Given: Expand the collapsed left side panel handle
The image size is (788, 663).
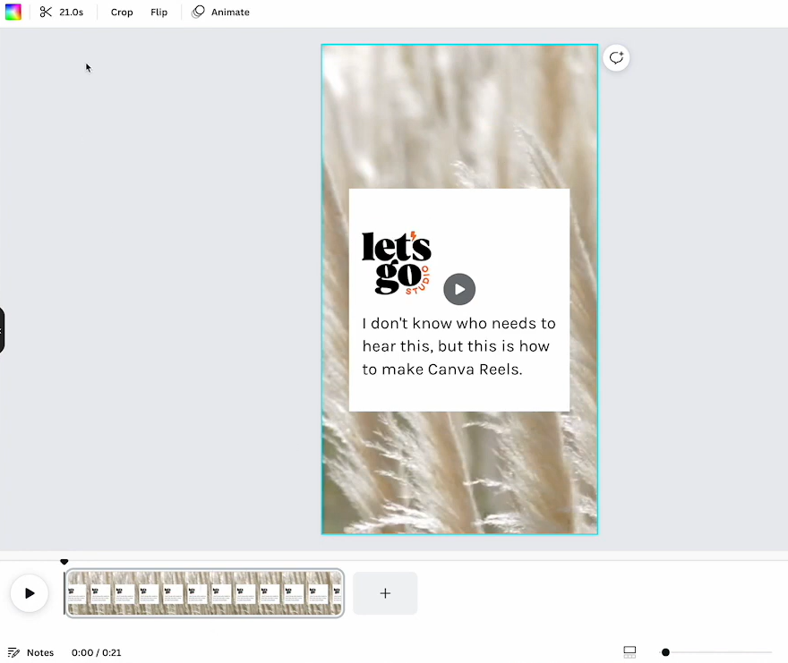Looking at the screenshot, I should coord(3,330).
